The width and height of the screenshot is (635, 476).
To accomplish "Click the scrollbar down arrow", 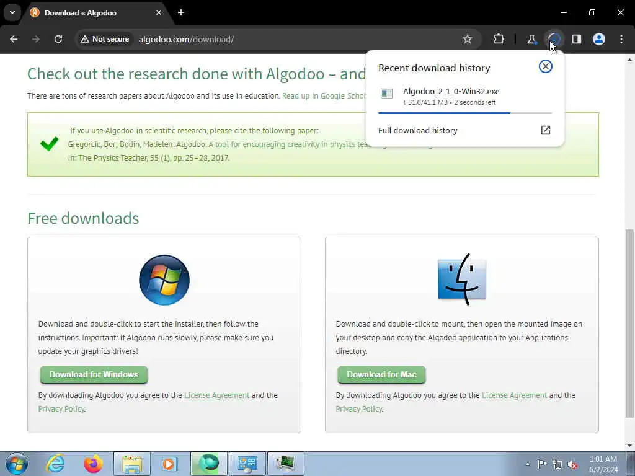I will (629, 446).
